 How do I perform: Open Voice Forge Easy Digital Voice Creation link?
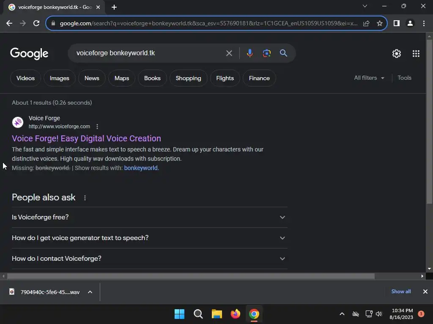(86, 138)
